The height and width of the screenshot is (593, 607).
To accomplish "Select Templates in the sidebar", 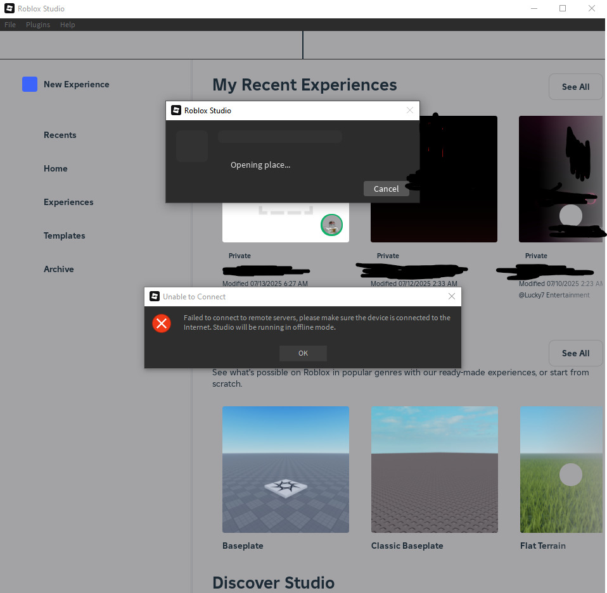I will 64,235.
